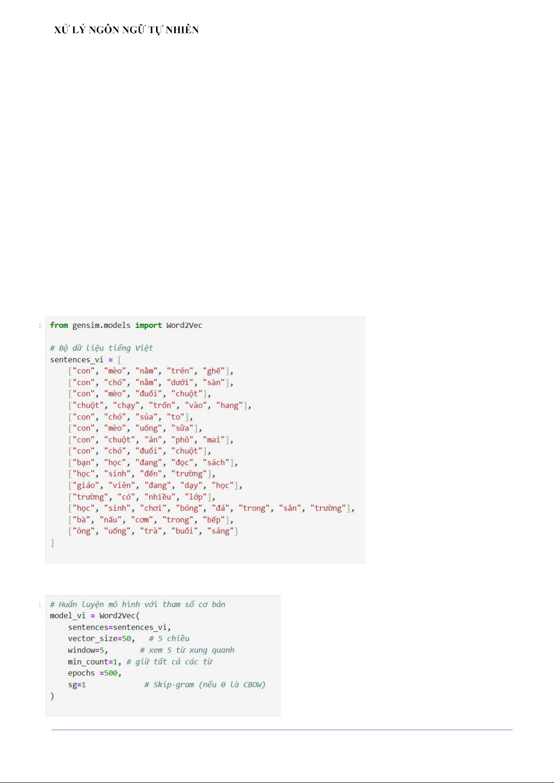Click the comment "# Huấn luyện mô hình với tham số cơ bản"
The image size is (554, 783).
[137, 604]
